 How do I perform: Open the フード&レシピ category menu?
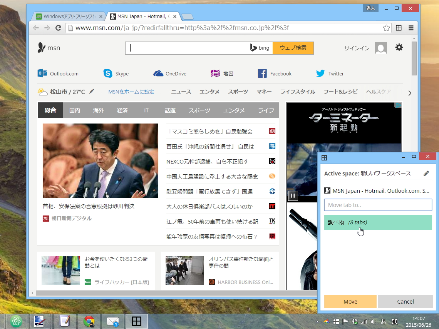340,92
